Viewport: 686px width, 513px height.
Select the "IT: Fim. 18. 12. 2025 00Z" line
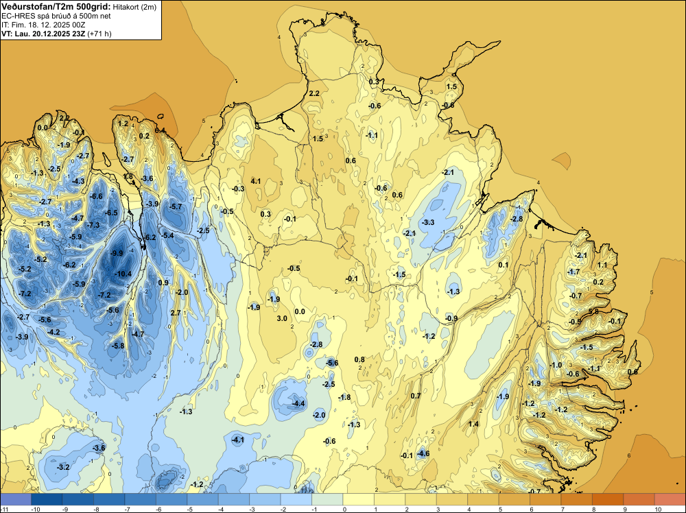point(43,25)
